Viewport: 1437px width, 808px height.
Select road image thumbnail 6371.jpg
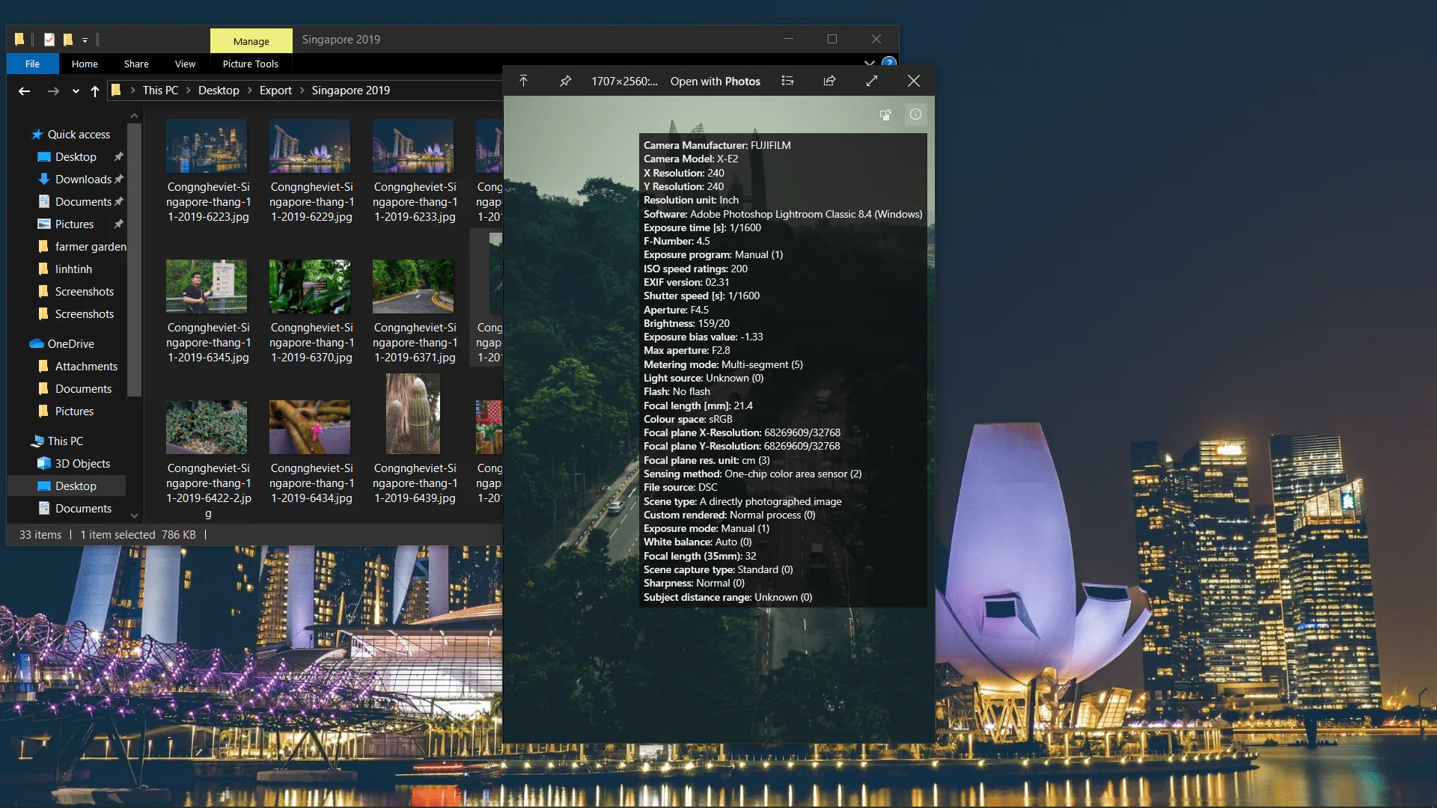[x=413, y=287]
